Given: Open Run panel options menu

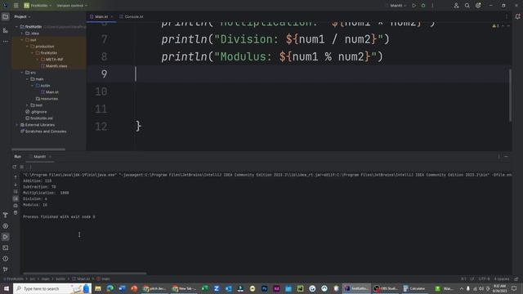Looking at the screenshot, I should [498, 156].
